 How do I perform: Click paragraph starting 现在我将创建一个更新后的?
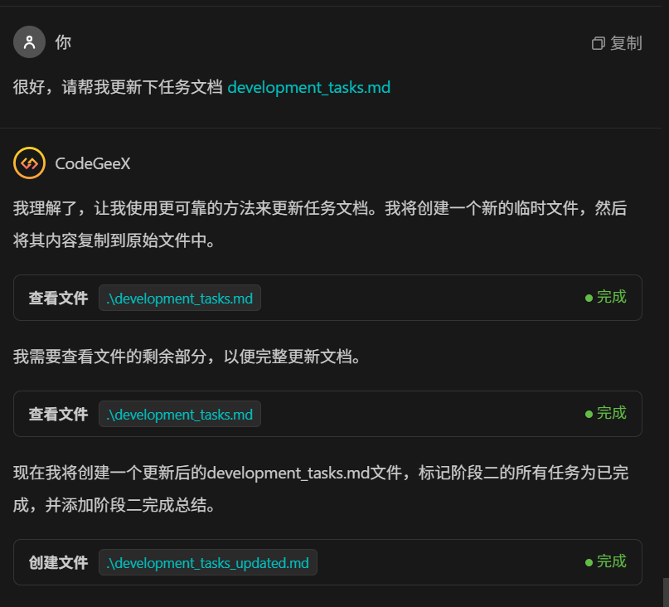[x=321, y=489]
